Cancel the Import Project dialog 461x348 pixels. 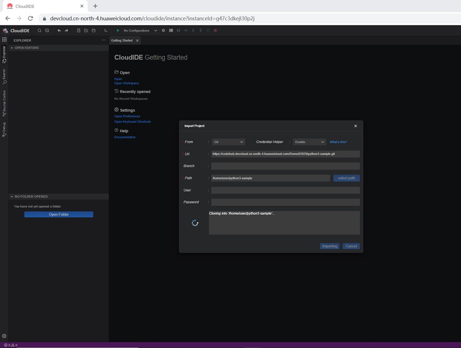351,246
